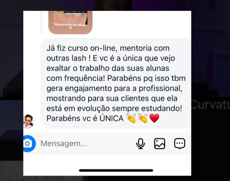This screenshot has height=181, width=230.
Task: Tap the microphone voice message icon
Action: (141, 144)
